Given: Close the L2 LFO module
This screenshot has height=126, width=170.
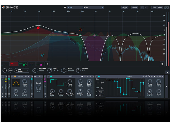Looking at the screenshot, I should coord(93,76).
